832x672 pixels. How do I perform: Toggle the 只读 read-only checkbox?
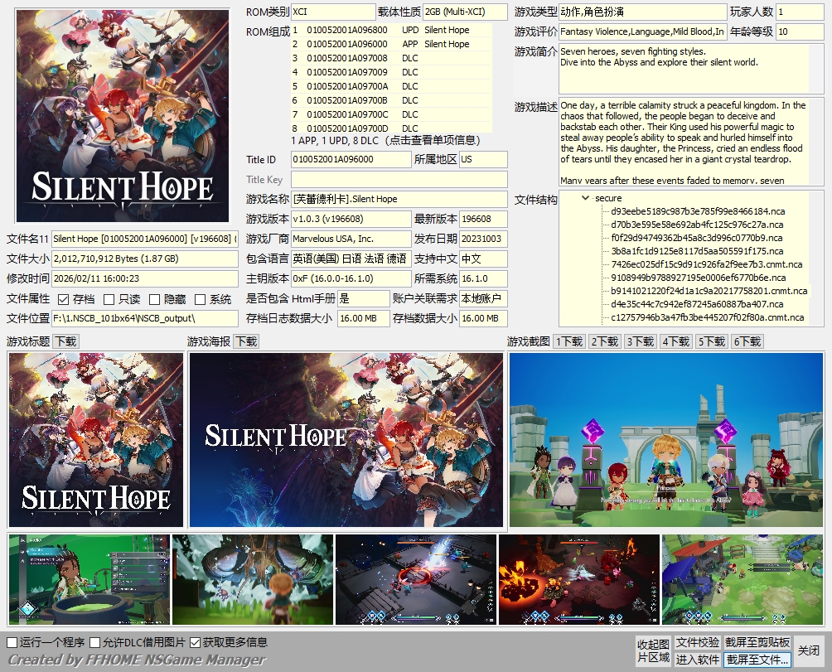(x=109, y=299)
